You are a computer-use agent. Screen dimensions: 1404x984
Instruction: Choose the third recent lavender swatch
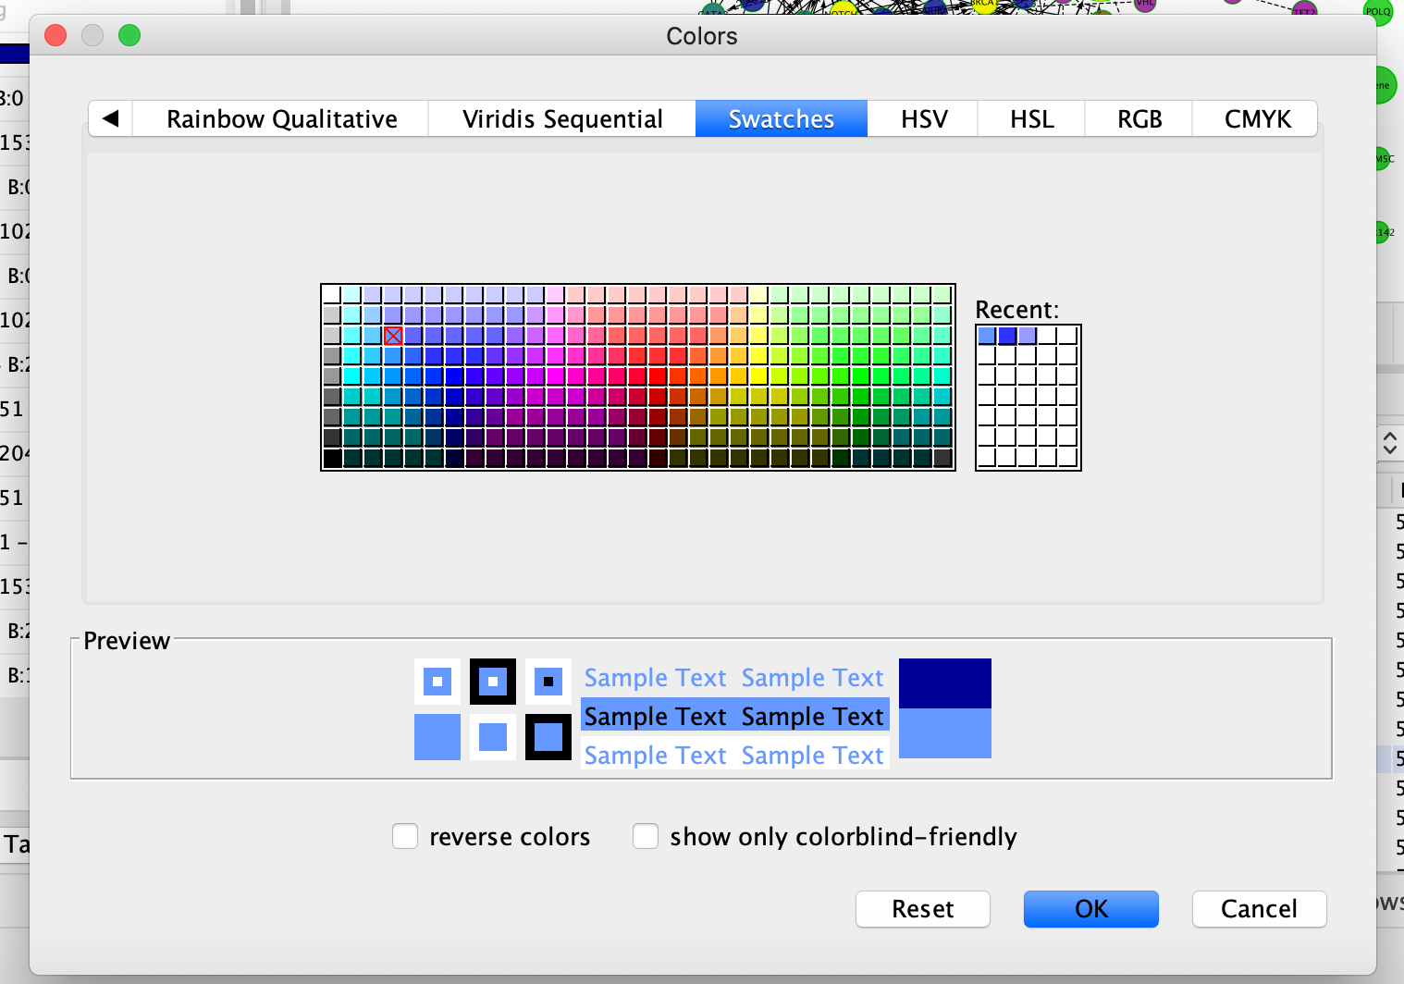[x=1028, y=336]
